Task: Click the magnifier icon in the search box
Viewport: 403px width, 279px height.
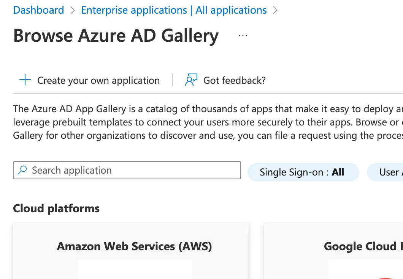Action: tap(22, 170)
